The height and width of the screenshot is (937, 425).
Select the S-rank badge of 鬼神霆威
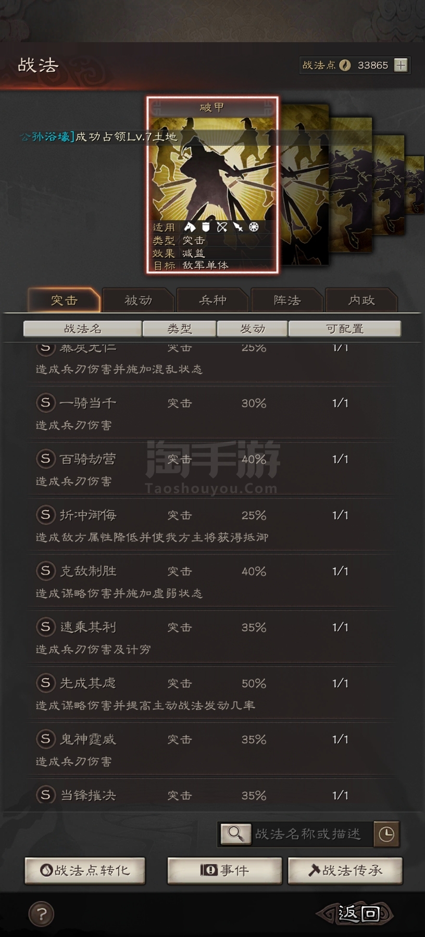coord(45,739)
